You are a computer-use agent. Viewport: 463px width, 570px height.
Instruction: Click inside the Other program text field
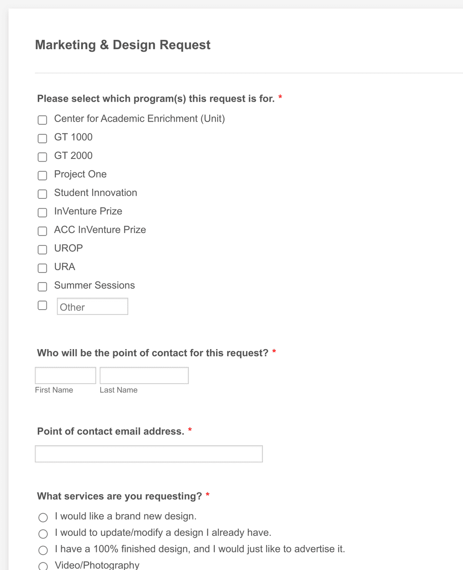pos(92,306)
